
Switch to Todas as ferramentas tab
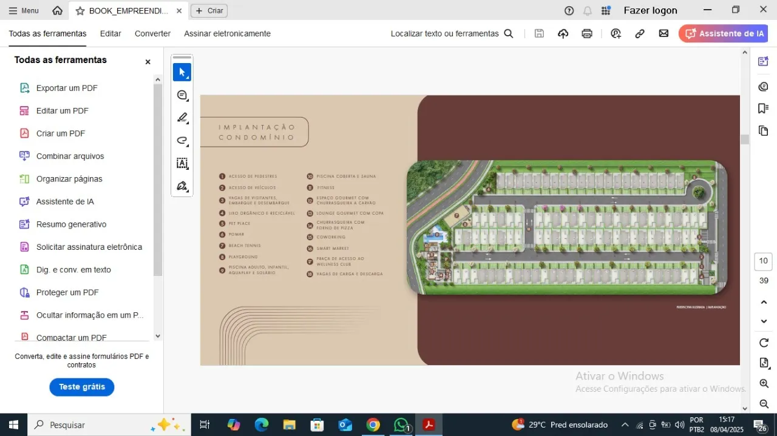(47, 33)
